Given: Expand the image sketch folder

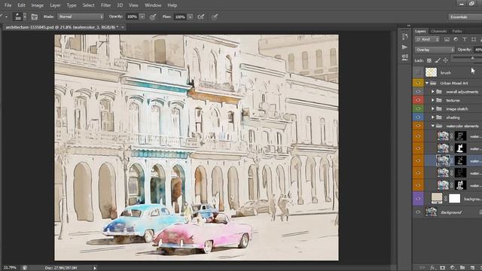Looking at the screenshot, I should pos(433,108).
